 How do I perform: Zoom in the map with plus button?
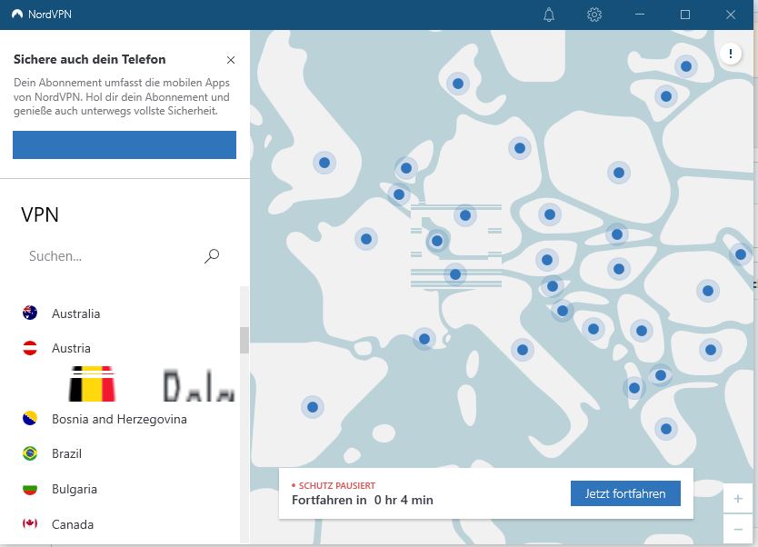(x=738, y=498)
